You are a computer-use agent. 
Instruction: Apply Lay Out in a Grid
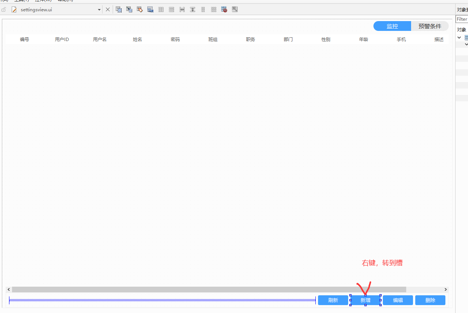click(x=214, y=9)
